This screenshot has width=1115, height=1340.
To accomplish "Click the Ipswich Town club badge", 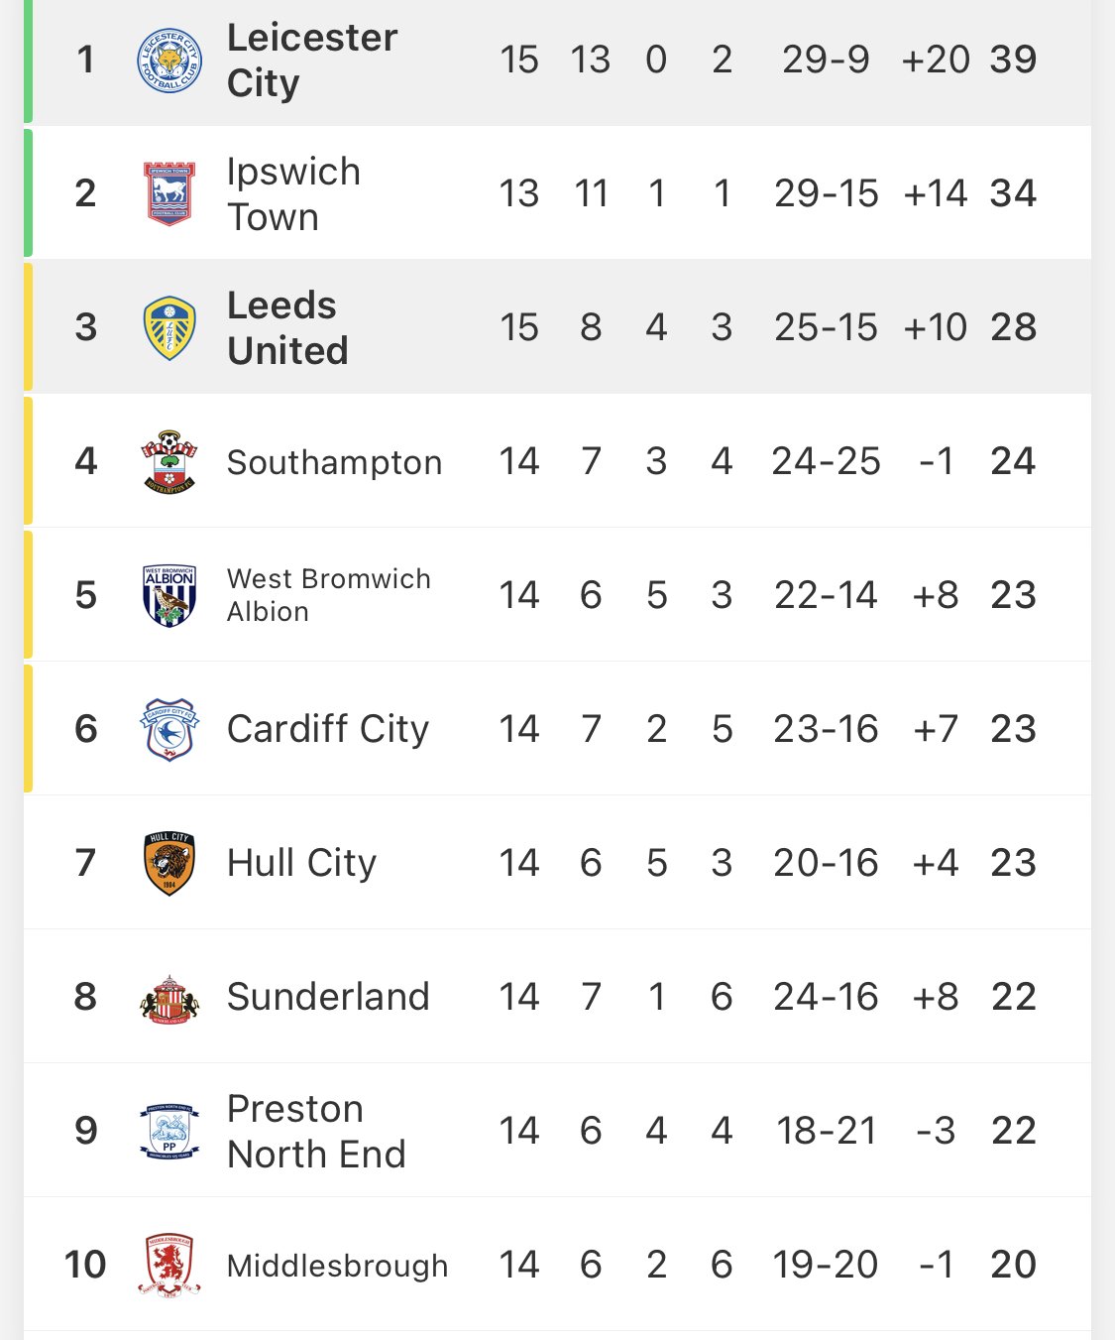I will (x=169, y=193).
